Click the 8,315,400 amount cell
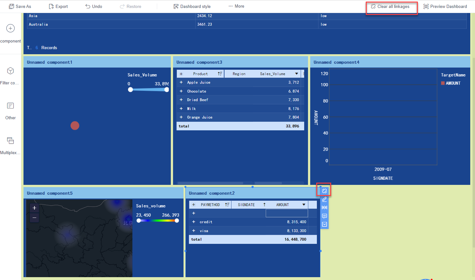The height and width of the screenshot is (280, 475). click(x=297, y=222)
